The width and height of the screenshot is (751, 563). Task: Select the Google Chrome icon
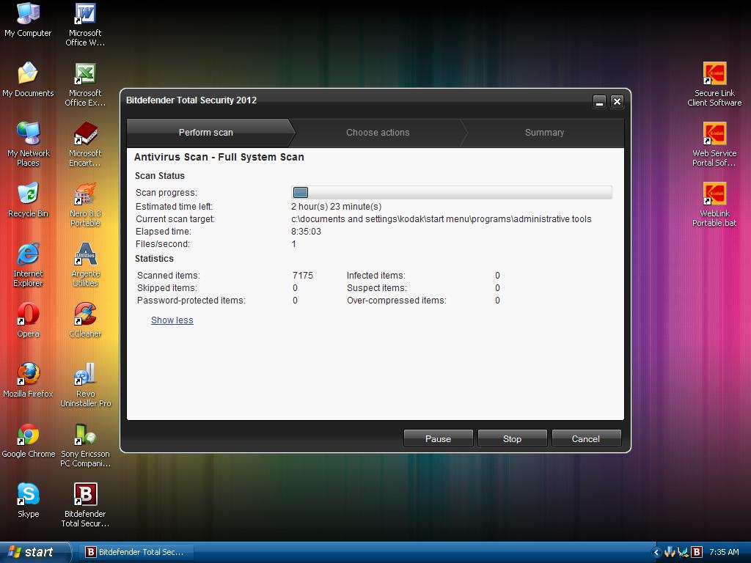(28, 441)
